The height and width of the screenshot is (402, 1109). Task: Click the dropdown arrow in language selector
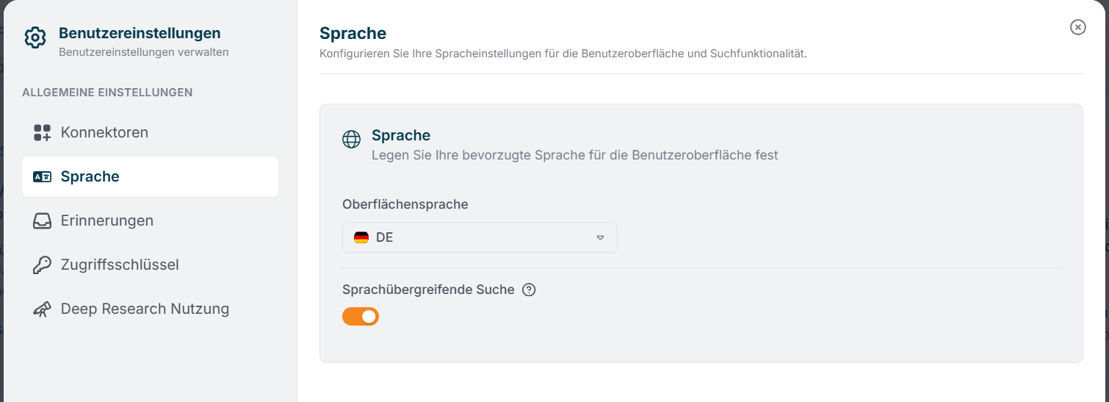[600, 237]
